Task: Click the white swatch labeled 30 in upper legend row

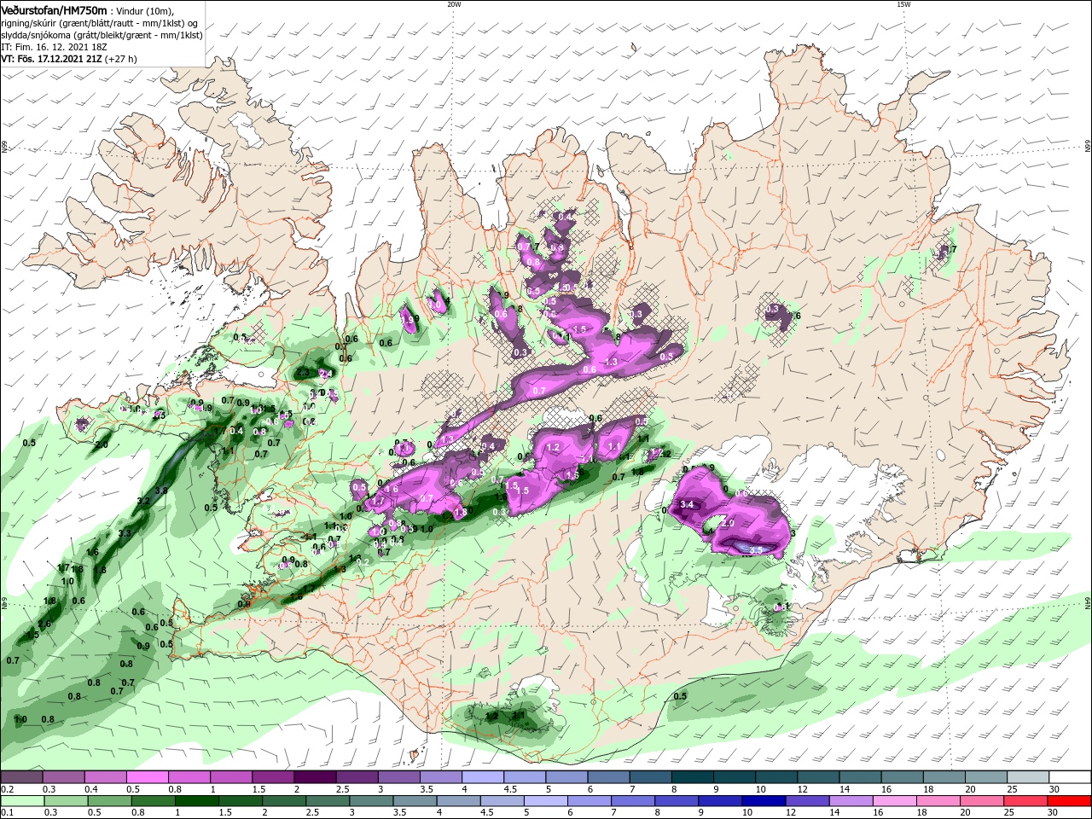Action: (x=1071, y=777)
